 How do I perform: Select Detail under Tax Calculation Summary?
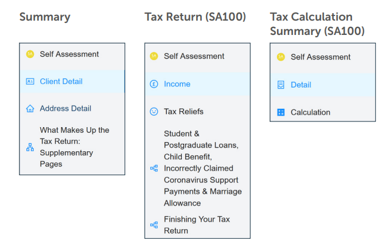tap(322, 85)
